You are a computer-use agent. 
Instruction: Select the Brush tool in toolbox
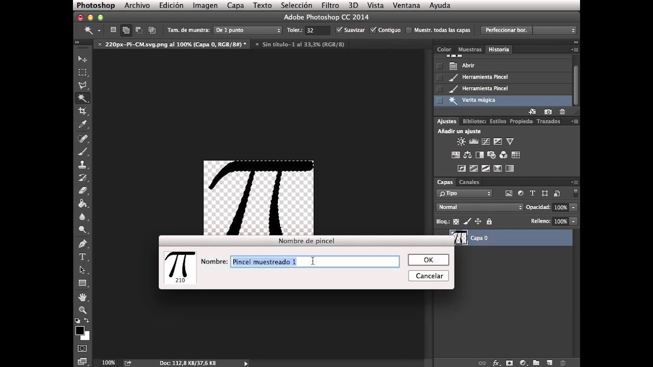82,151
